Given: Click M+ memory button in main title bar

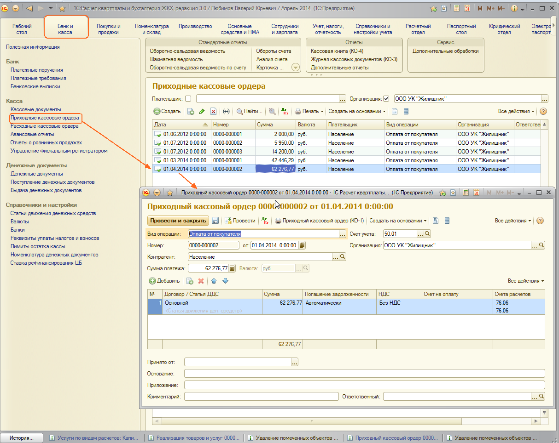Looking at the screenshot, I should tap(490, 8).
